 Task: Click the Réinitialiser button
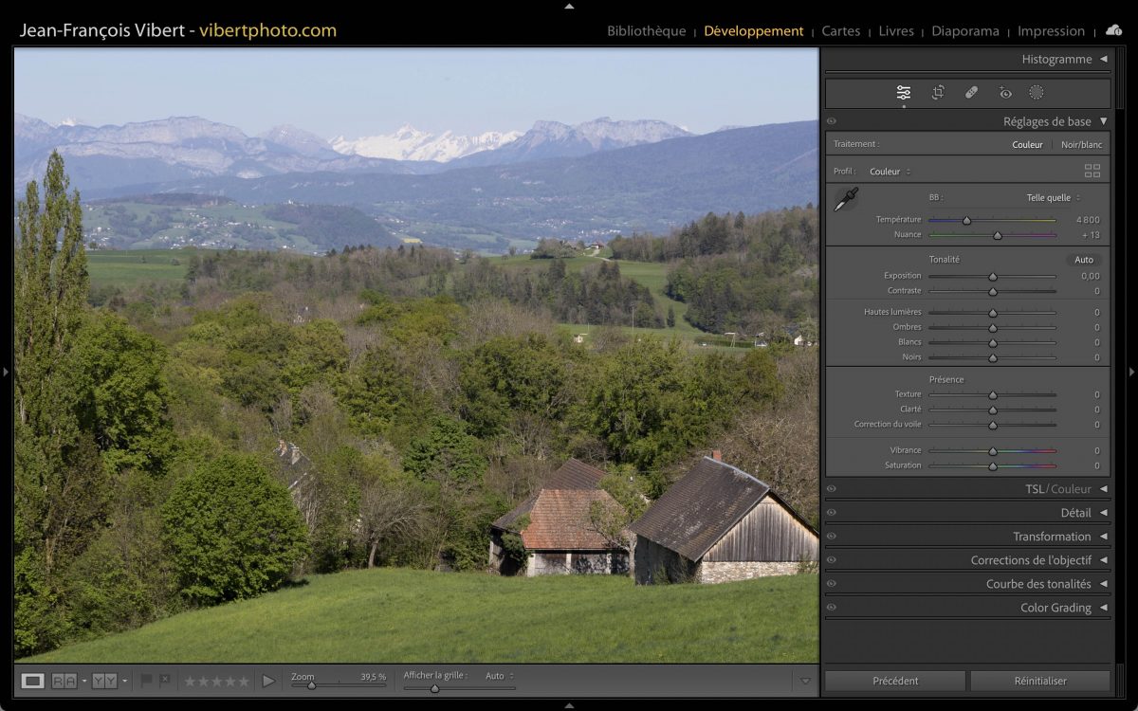(x=1039, y=681)
